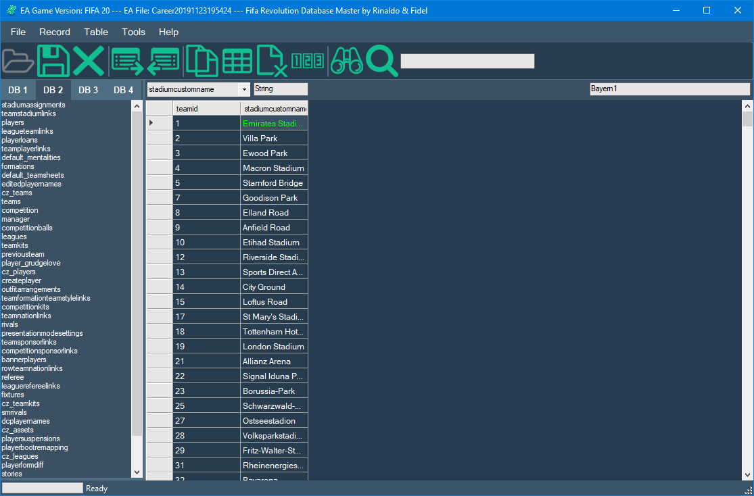Image resolution: width=754 pixels, height=496 pixels.
Task: Click the Bayern1 text field
Action: (x=670, y=89)
